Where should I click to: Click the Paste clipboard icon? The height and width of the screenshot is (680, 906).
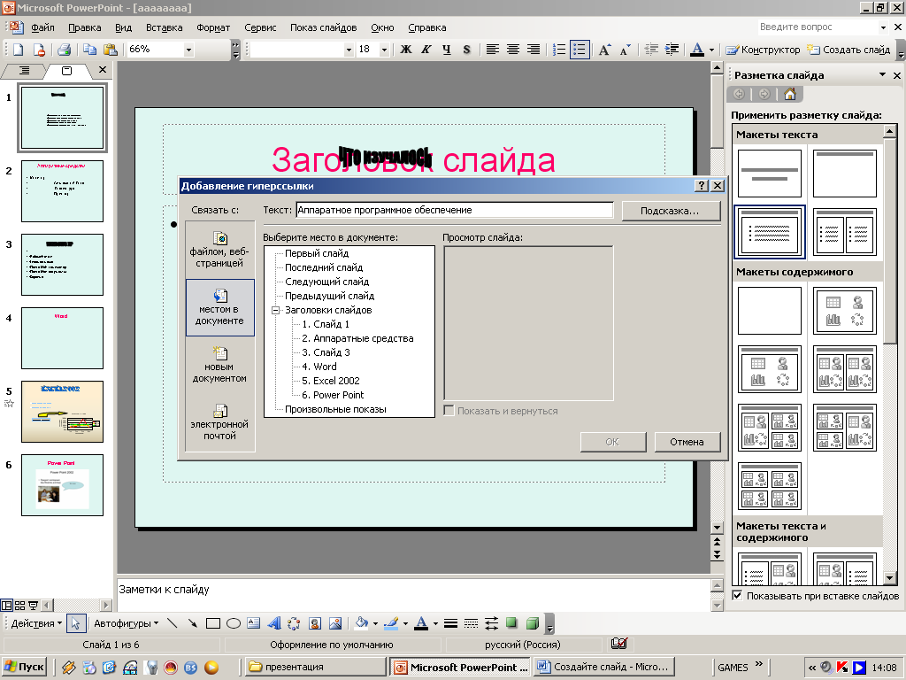pos(110,50)
